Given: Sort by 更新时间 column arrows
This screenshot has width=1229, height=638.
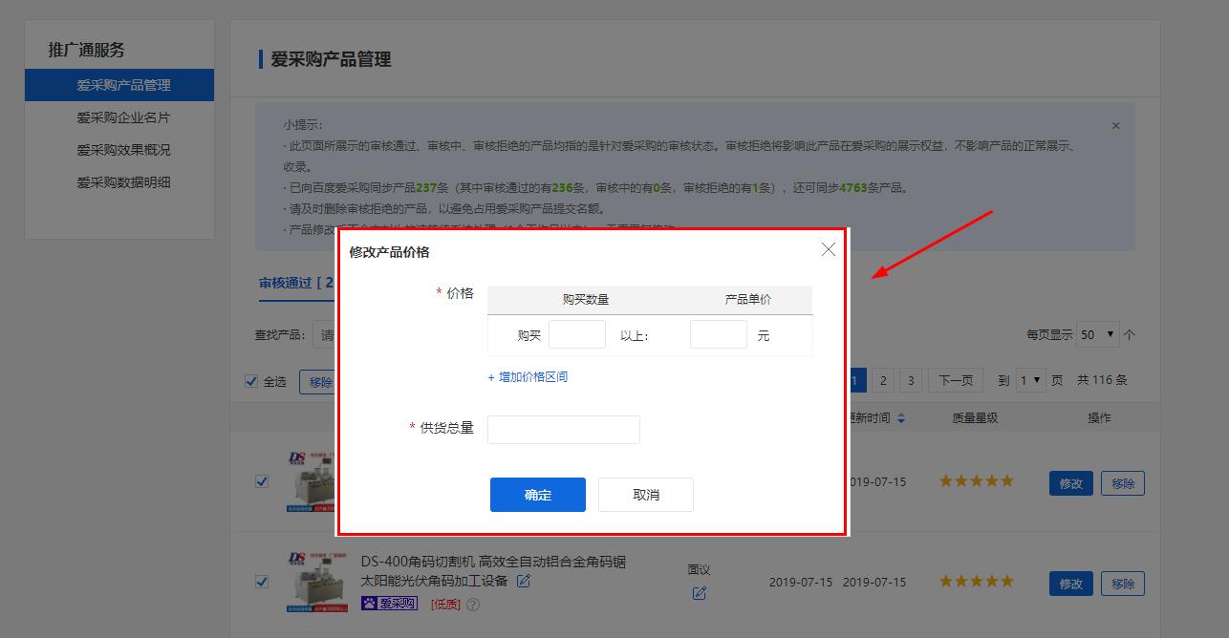Looking at the screenshot, I should 900,418.
